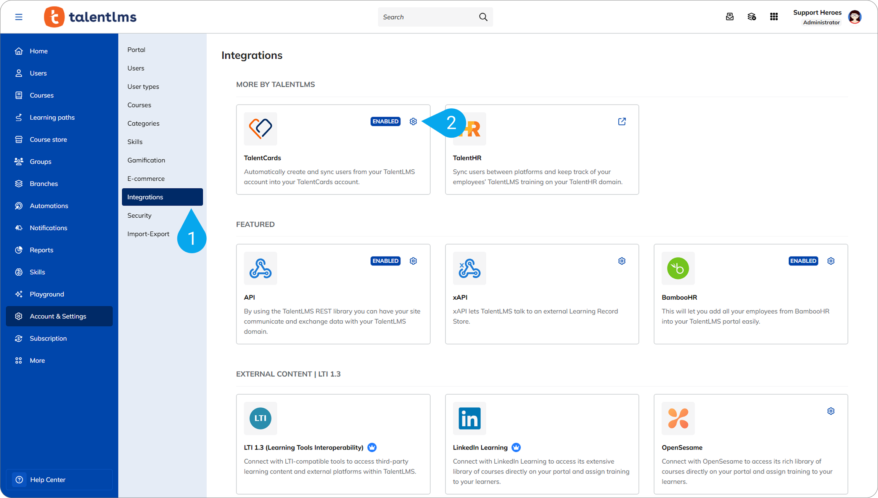Click the TalentCards logo icon
Screen dimensions: 878x498
pyautogui.click(x=261, y=129)
